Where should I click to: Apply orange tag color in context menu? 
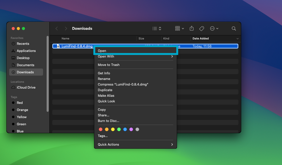(x=107, y=129)
